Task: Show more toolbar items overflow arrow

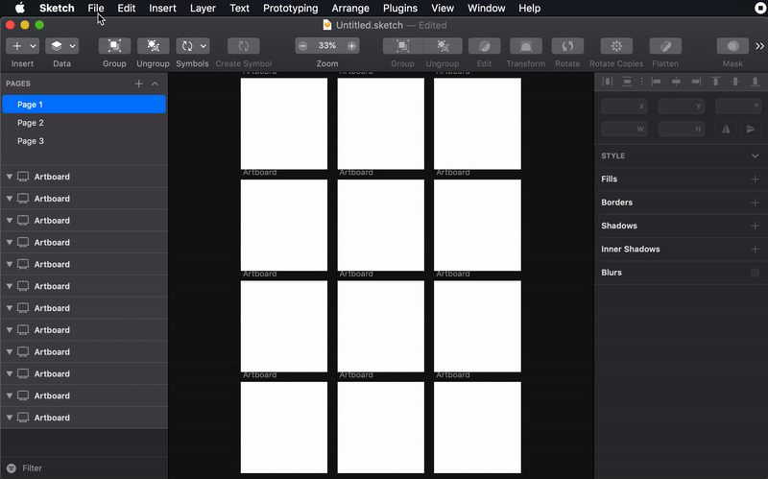Action: coord(759,46)
